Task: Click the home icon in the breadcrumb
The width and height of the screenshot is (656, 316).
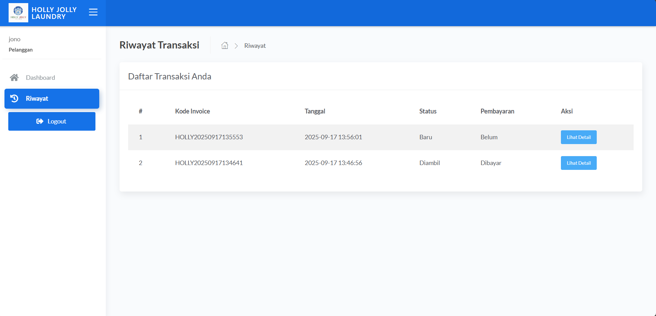Action: [x=225, y=46]
